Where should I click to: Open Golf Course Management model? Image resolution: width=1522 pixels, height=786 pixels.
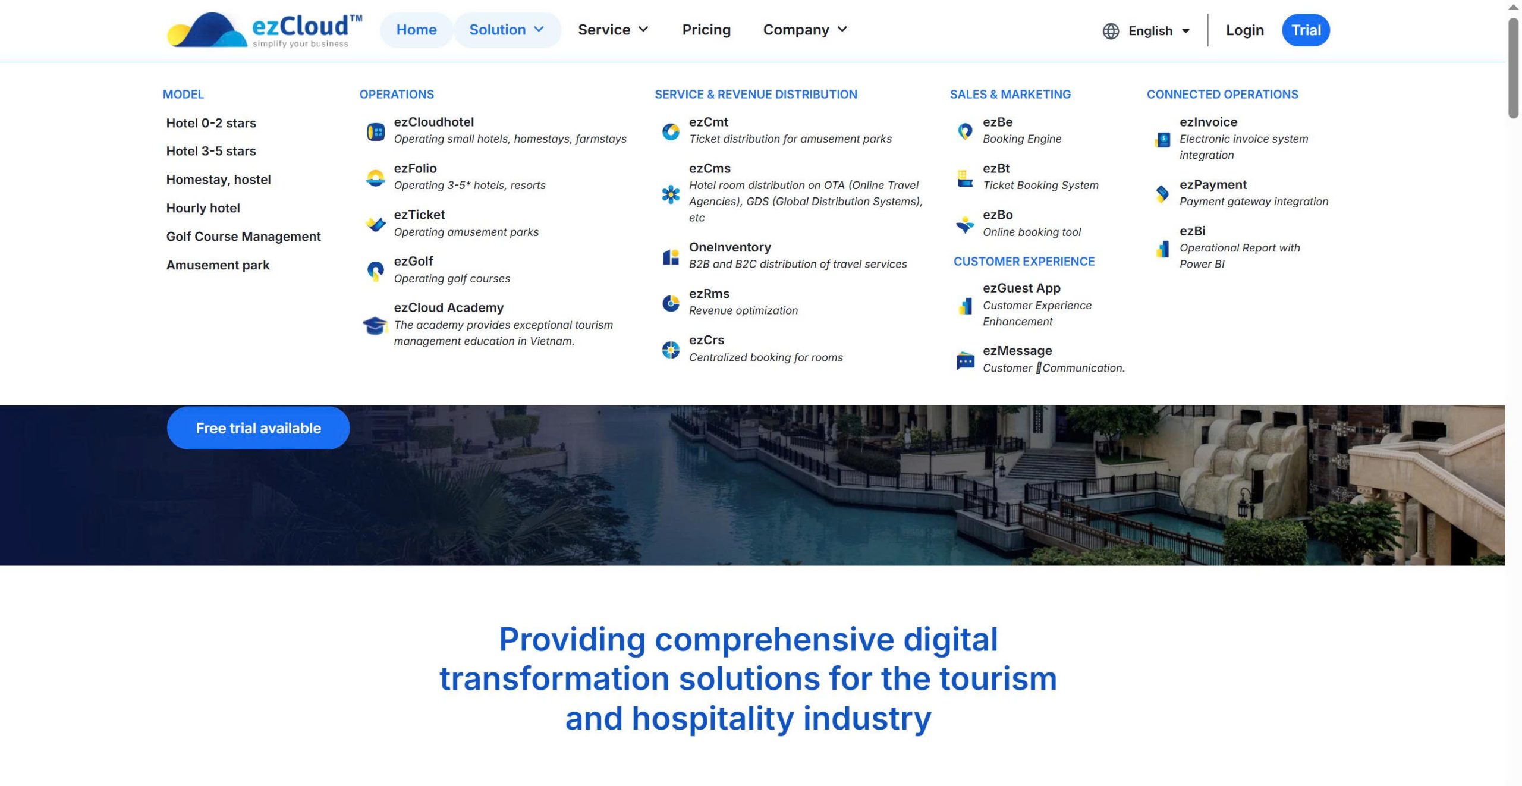(243, 237)
